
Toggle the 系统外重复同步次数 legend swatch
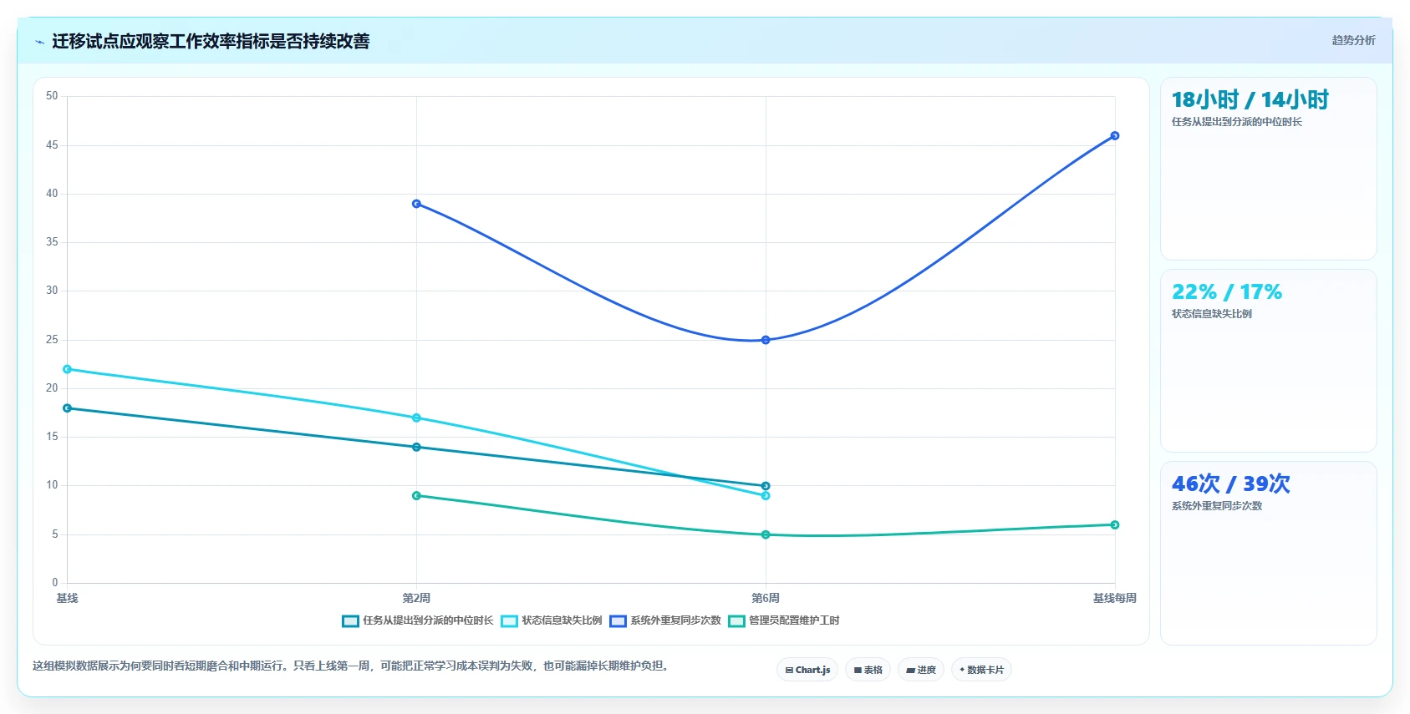618,620
